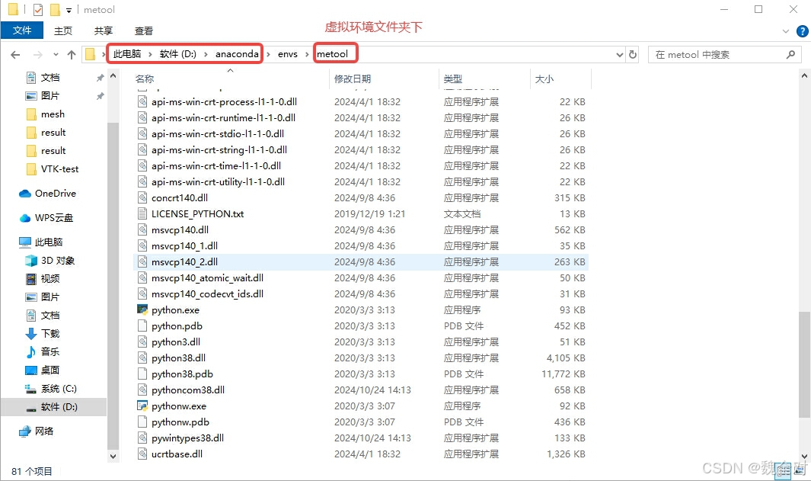Click the 下载 arrow icon in sidebar

pyautogui.click(x=31, y=333)
